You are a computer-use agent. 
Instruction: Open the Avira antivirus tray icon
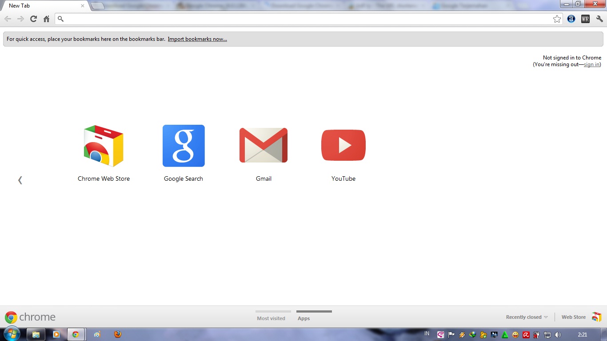[x=526, y=335]
